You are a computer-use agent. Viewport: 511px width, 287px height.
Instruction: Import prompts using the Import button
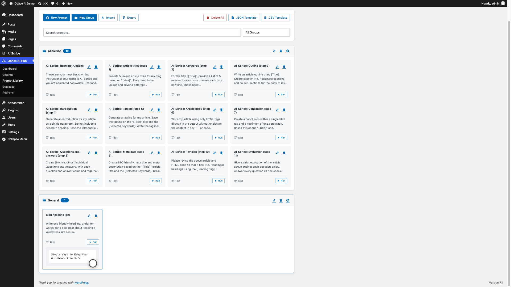(x=108, y=18)
